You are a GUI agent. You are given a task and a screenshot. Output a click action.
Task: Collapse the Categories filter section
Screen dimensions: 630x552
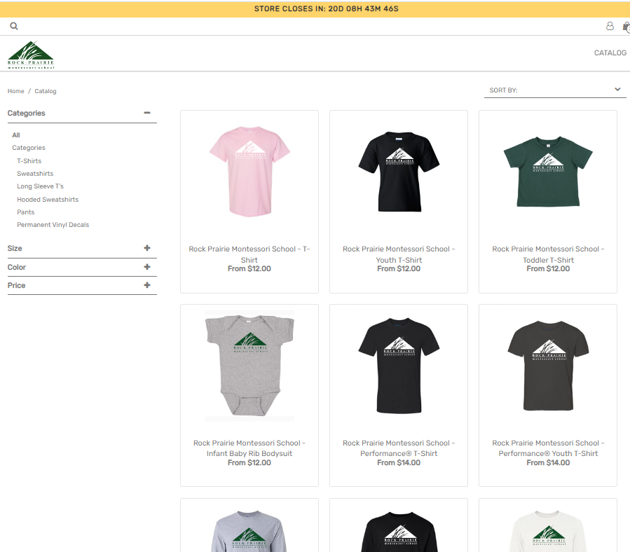[147, 113]
